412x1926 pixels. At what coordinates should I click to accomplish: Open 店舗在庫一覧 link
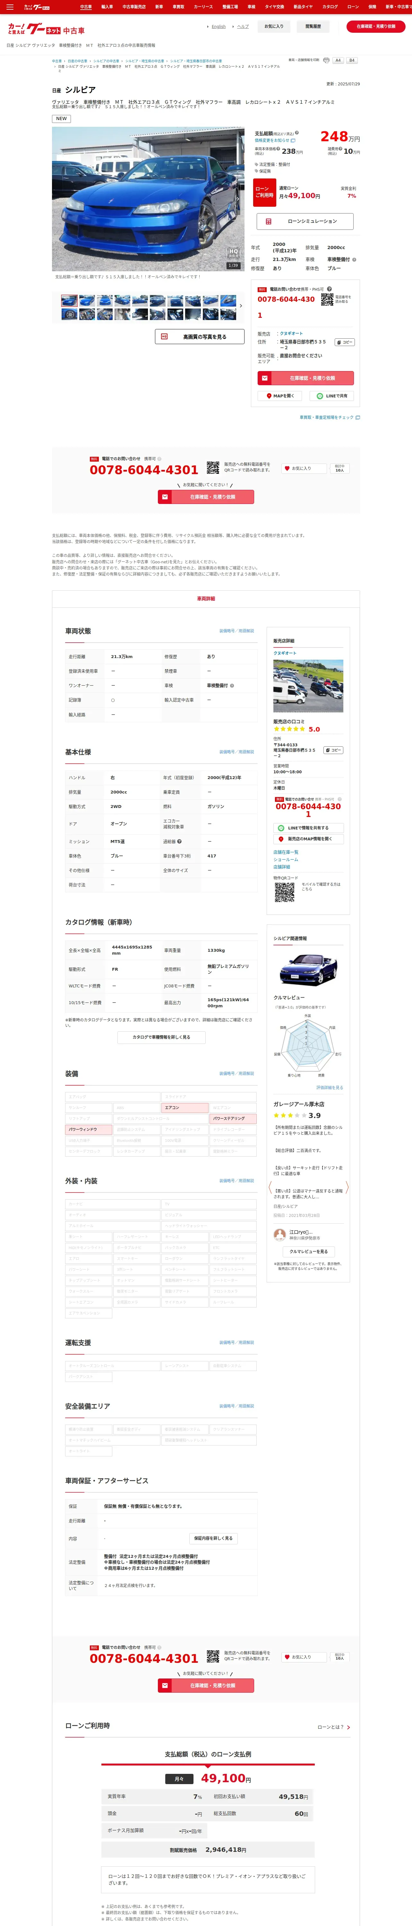286,852
